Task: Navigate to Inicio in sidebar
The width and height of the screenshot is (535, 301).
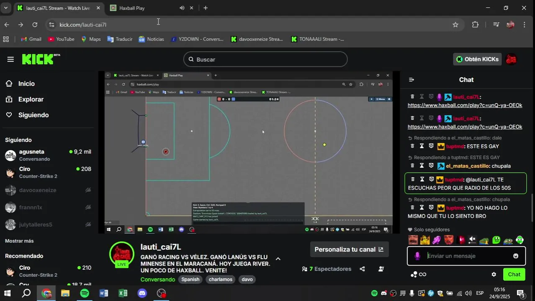Action: click(26, 84)
